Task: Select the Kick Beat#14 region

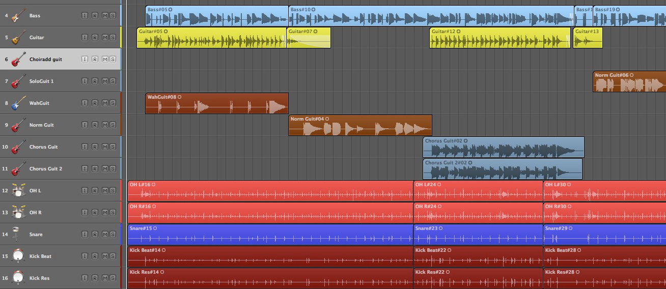Action: (270, 256)
